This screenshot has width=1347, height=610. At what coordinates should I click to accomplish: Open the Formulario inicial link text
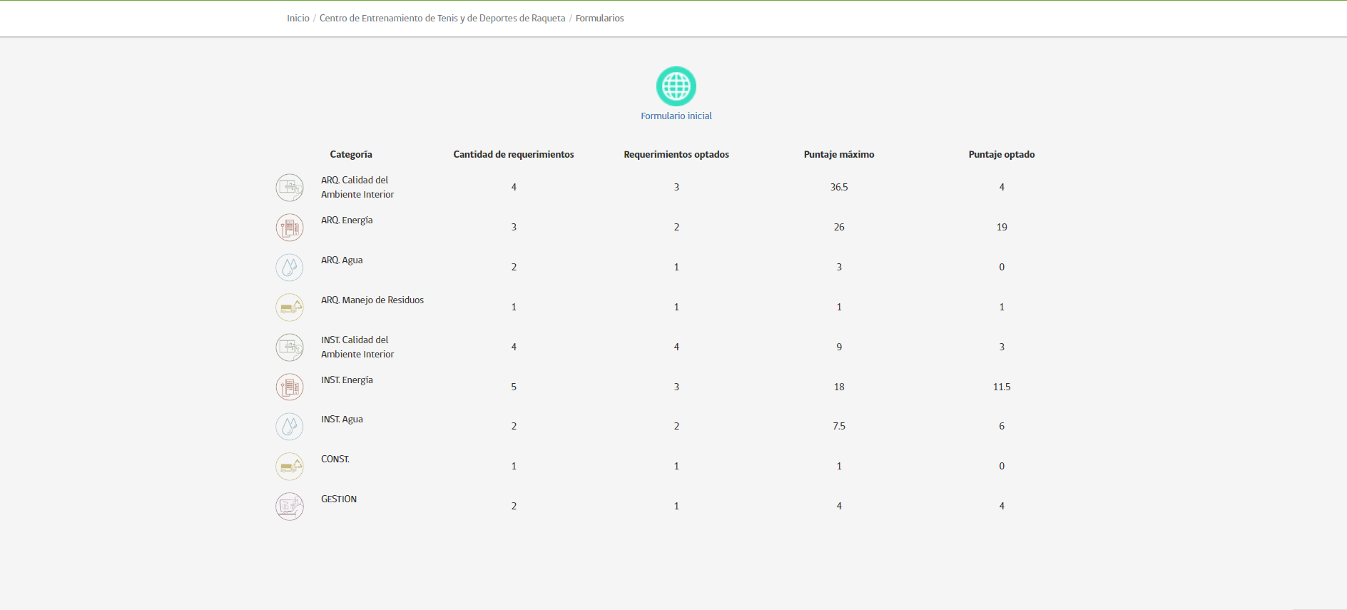tap(676, 116)
